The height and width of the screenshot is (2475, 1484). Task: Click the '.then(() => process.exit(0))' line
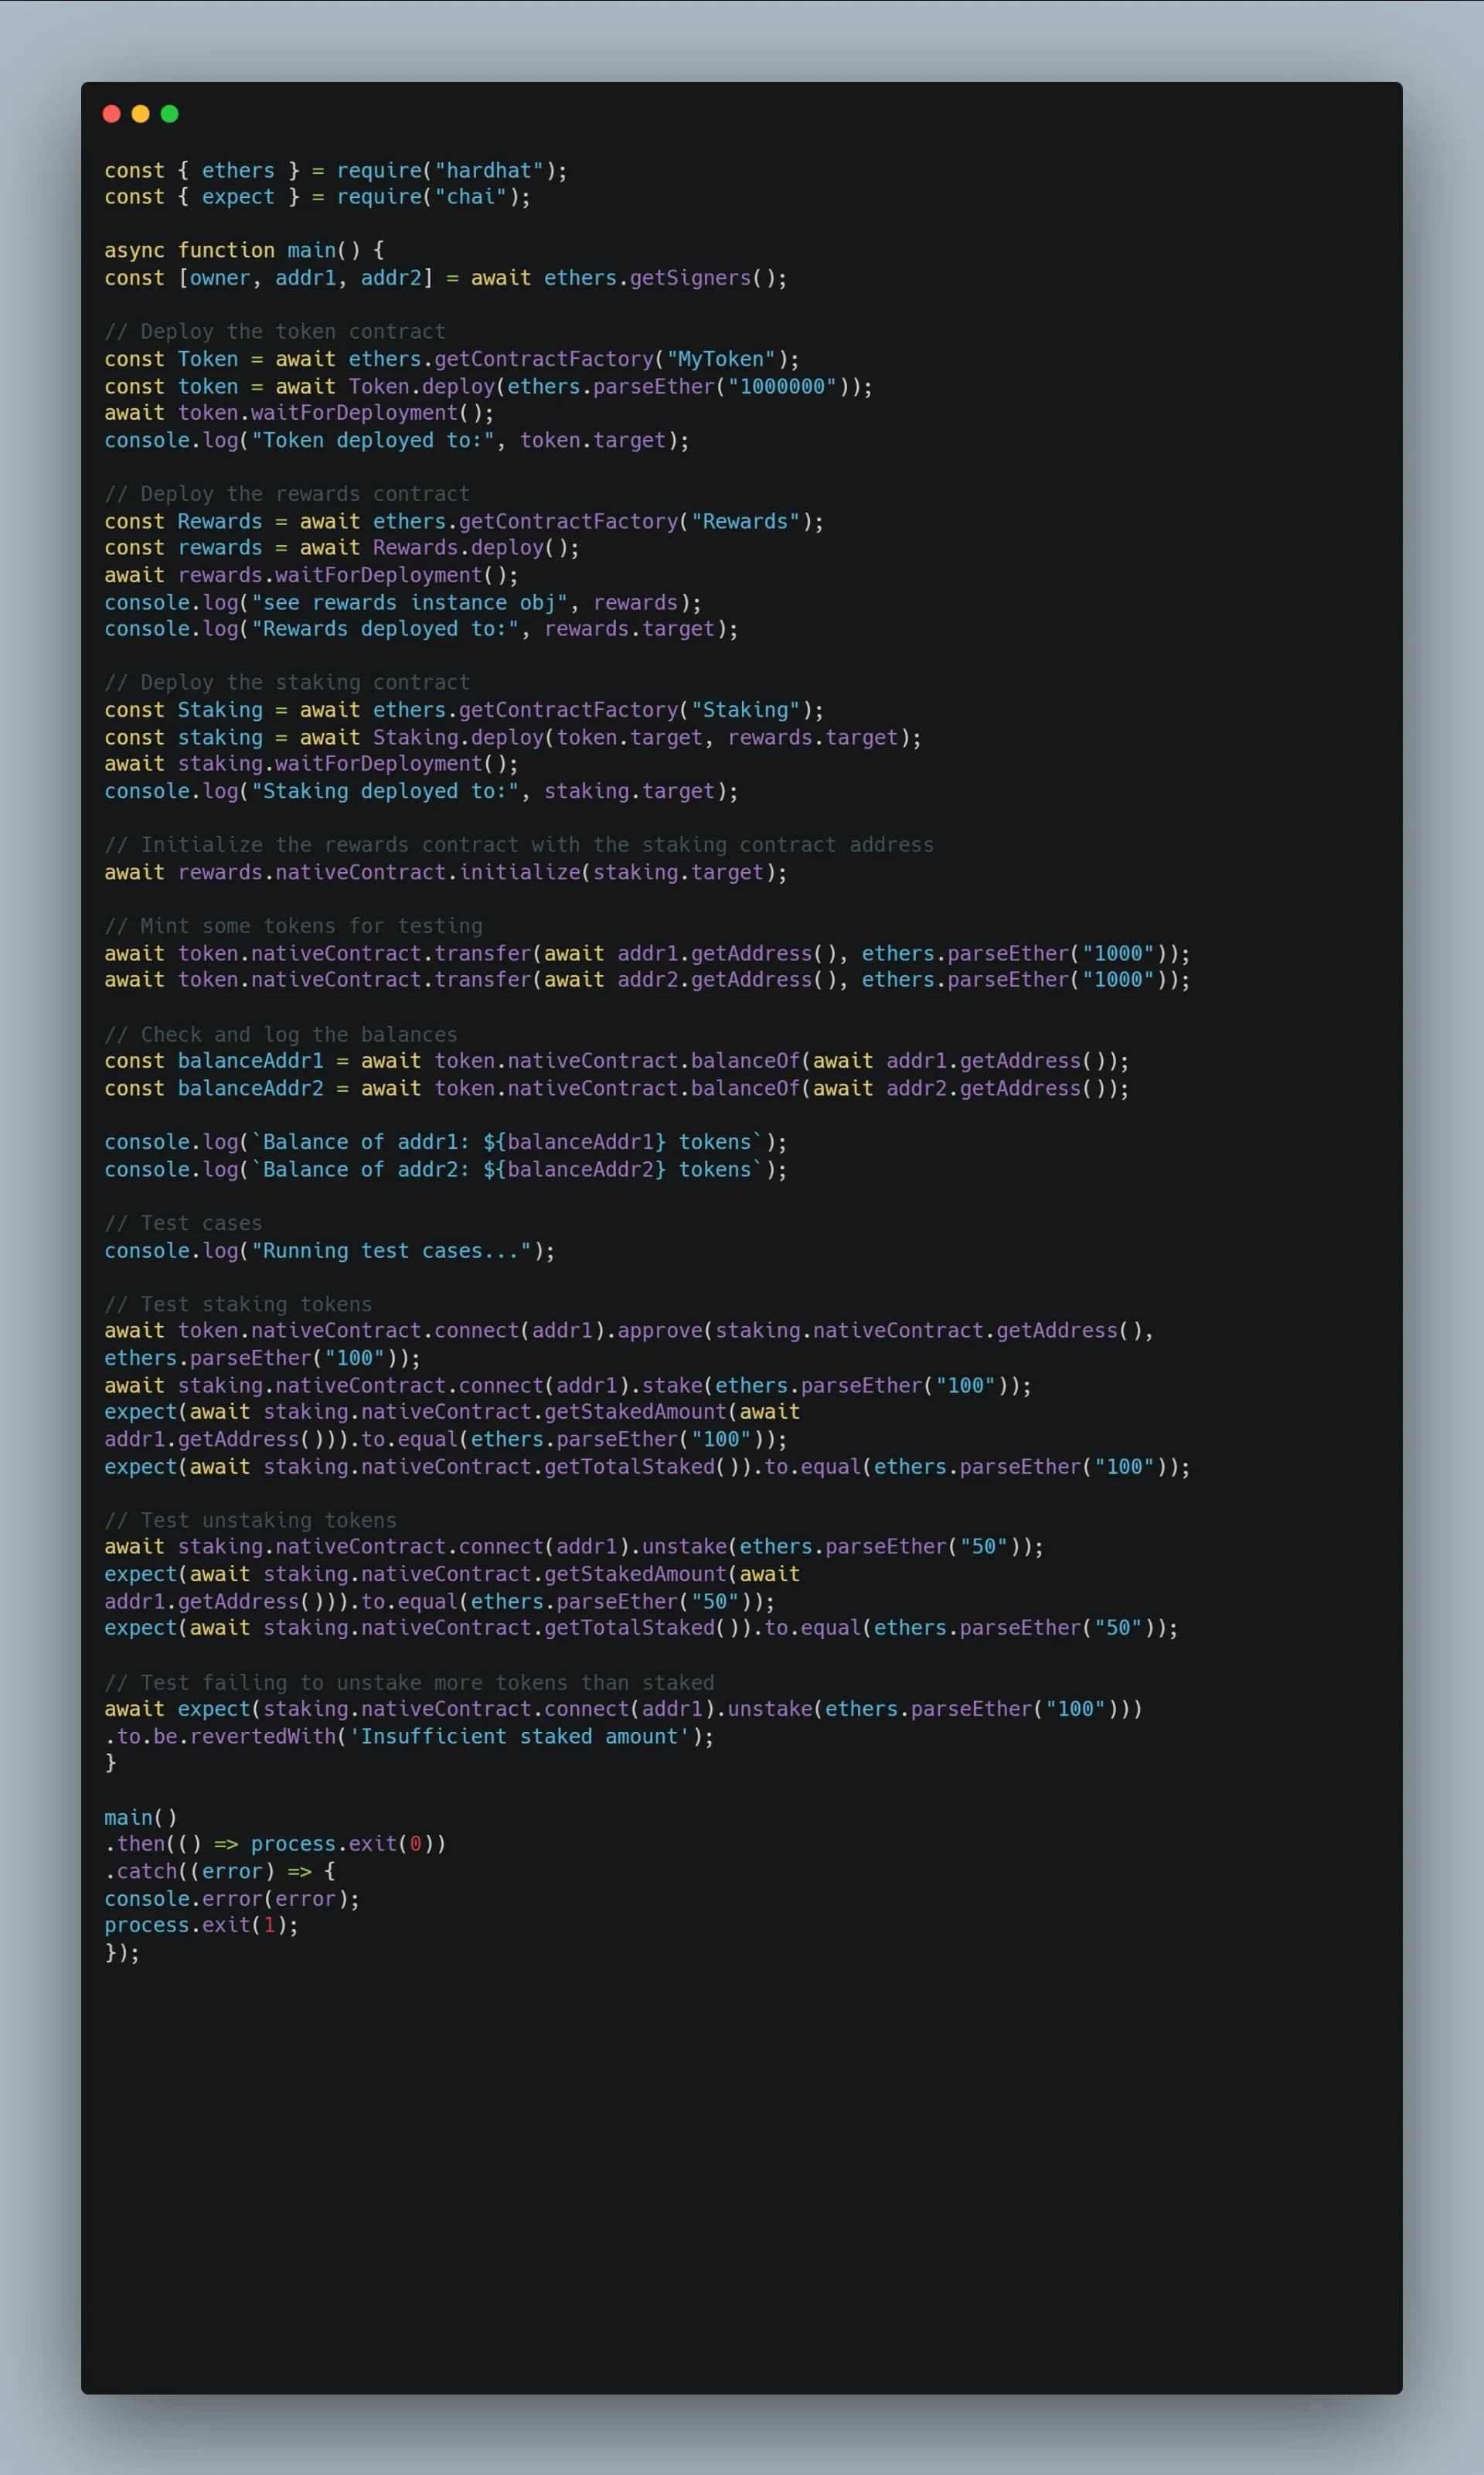pos(275,1844)
